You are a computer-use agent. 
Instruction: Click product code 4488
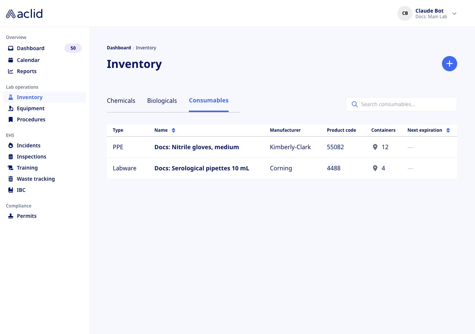(x=334, y=168)
